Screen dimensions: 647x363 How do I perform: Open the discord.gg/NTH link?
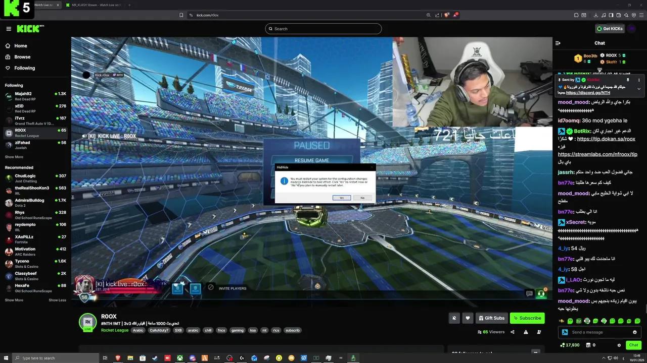(x=588, y=93)
